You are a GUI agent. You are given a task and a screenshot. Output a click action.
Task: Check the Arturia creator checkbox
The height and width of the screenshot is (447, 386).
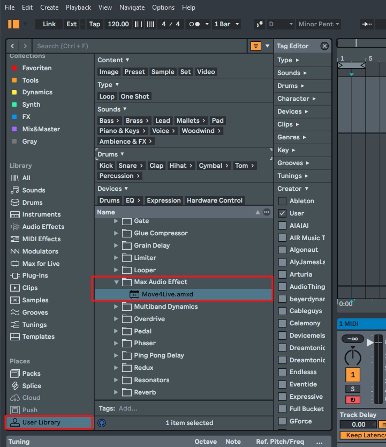click(x=282, y=274)
